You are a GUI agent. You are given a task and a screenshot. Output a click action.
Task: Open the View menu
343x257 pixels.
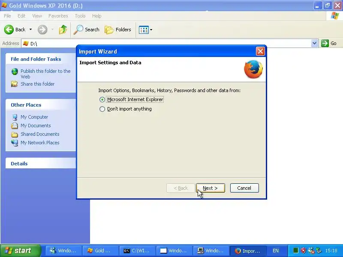click(x=37, y=16)
